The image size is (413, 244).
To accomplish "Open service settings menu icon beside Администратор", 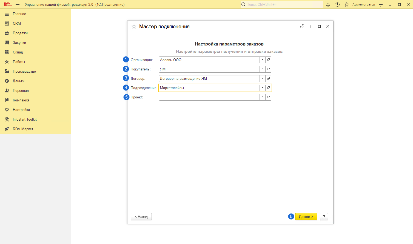I will [381, 4].
